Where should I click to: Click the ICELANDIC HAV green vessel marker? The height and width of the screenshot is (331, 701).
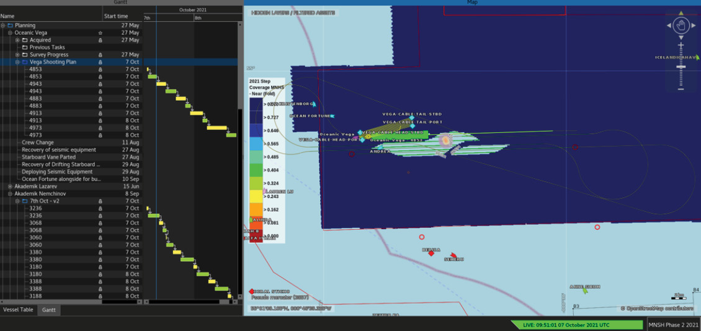tap(697, 57)
